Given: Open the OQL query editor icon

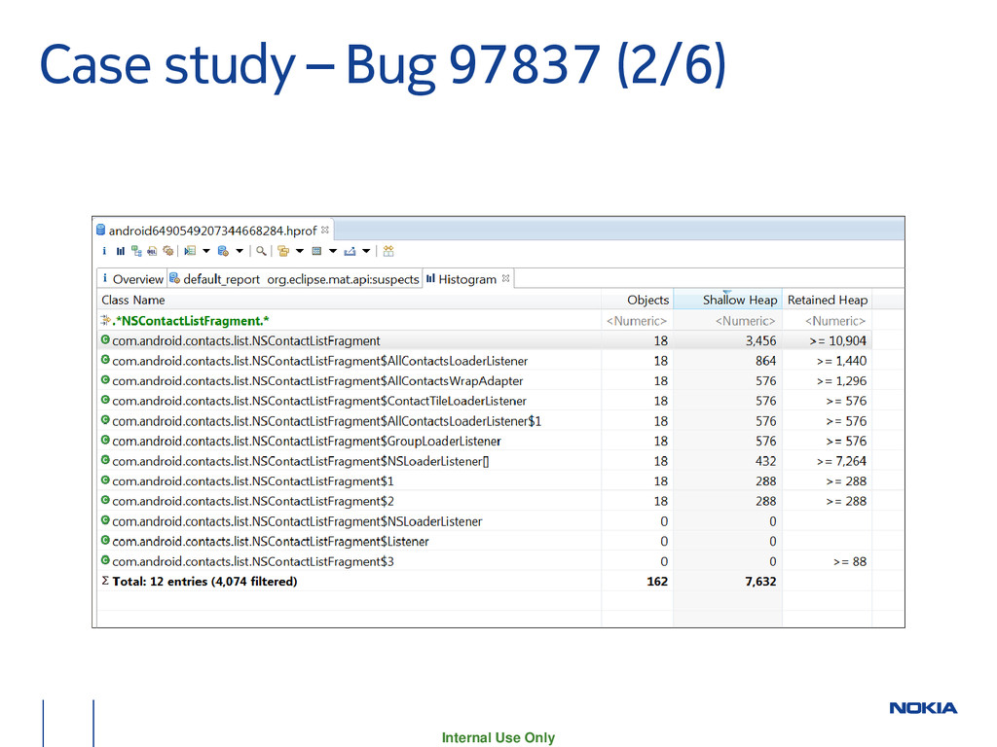Looking at the screenshot, I should coord(152,251).
